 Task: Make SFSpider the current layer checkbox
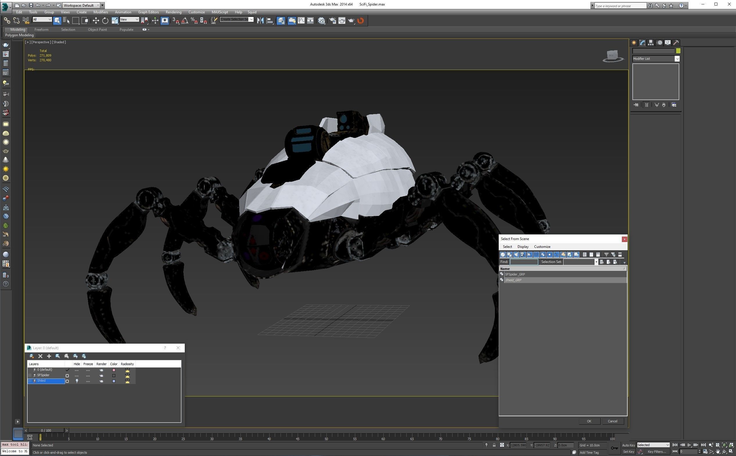[x=67, y=376]
